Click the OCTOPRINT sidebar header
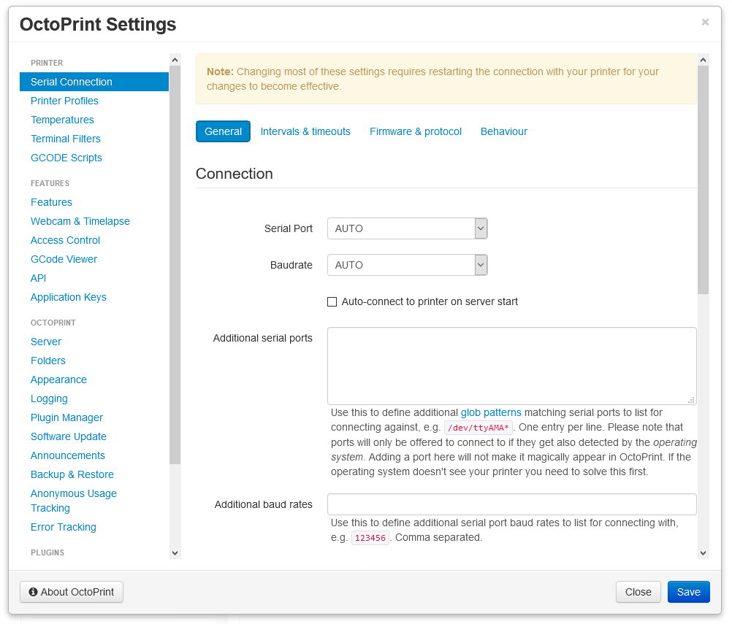 click(x=53, y=323)
